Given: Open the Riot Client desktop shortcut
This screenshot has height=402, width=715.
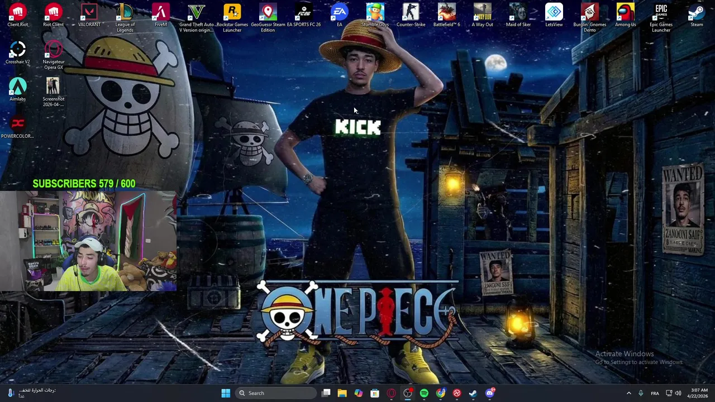Looking at the screenshot, I should point(53,15).
